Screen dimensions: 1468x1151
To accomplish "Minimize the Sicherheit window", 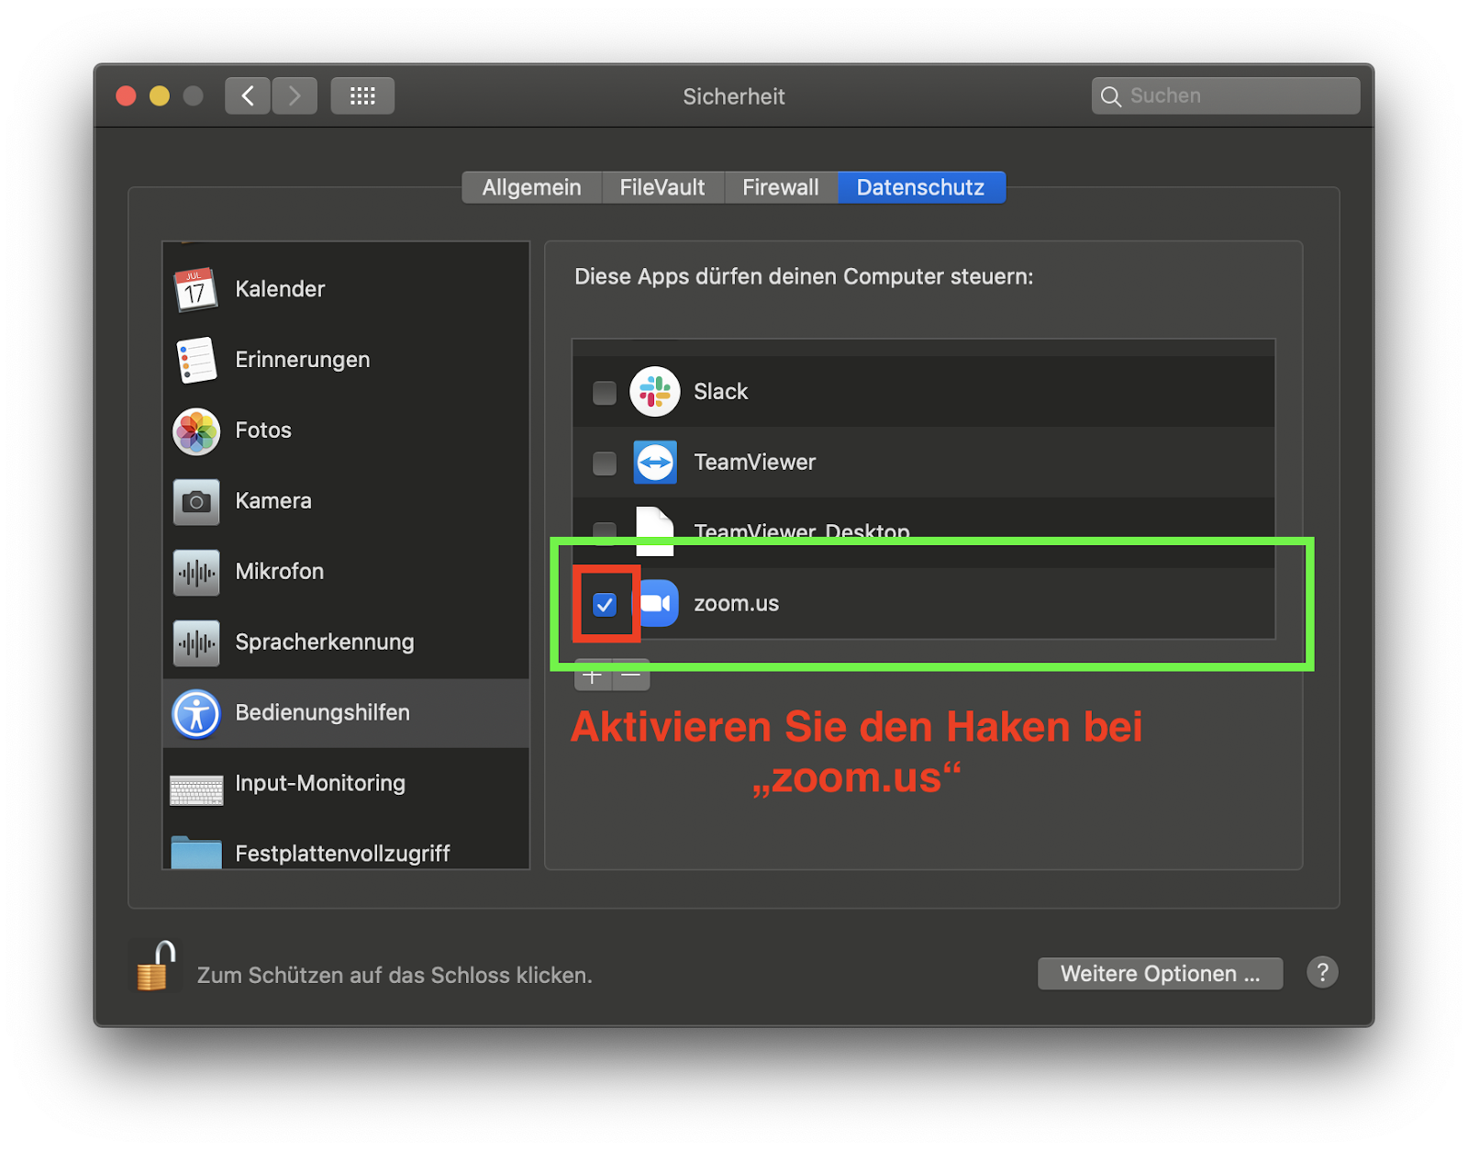I will coord(160,95).
